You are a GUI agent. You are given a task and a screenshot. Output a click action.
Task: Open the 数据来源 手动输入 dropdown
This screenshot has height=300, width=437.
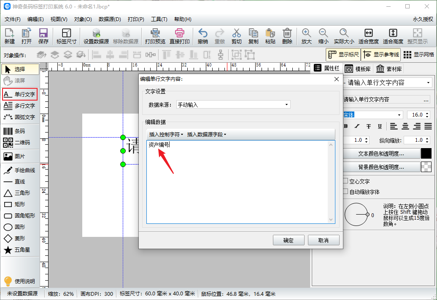(234, 104)
